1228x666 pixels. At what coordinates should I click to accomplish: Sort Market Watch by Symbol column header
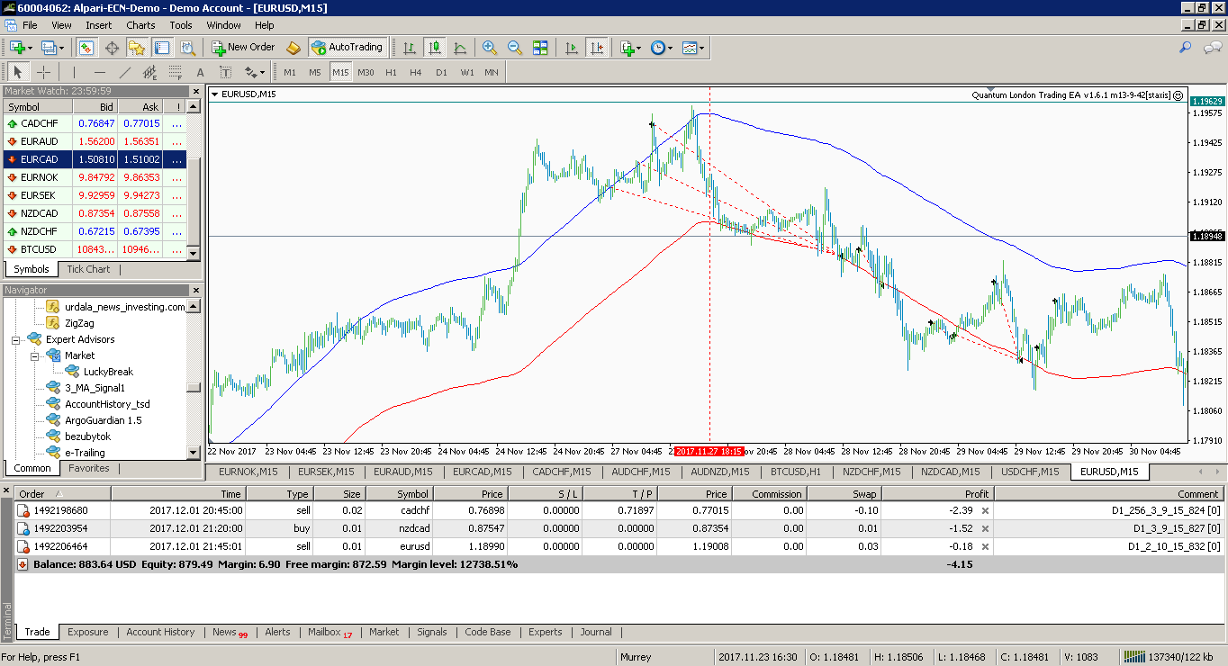pyautogui.click(x=38, y=107)
